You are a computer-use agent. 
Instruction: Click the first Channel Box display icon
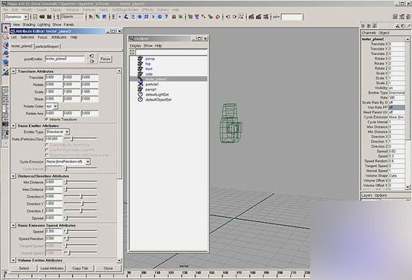[364, 26]
